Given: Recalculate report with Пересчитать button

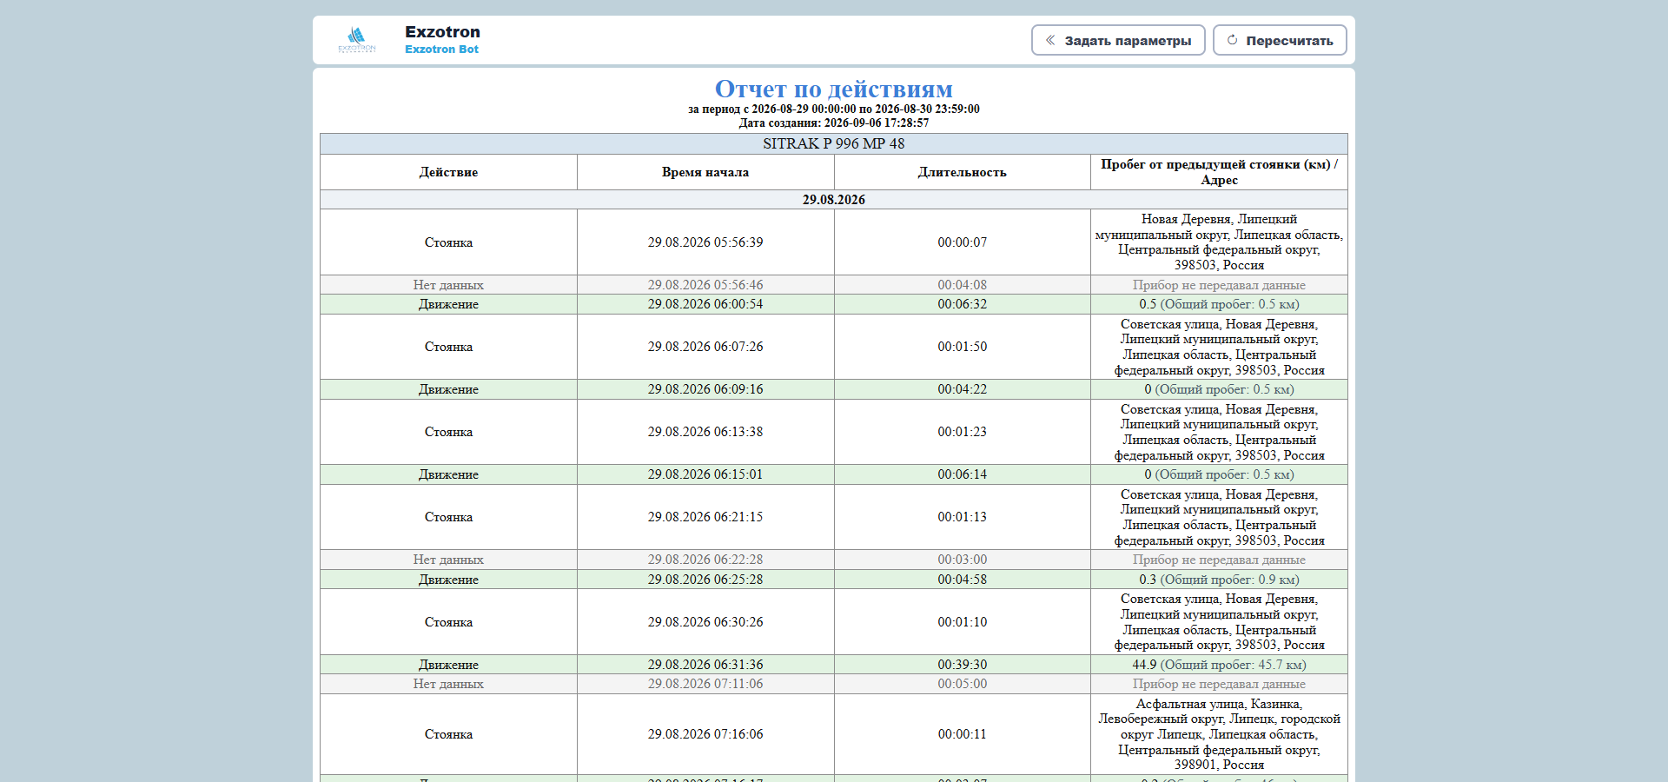Looking at the screenshot, I should coord(1280,40).
